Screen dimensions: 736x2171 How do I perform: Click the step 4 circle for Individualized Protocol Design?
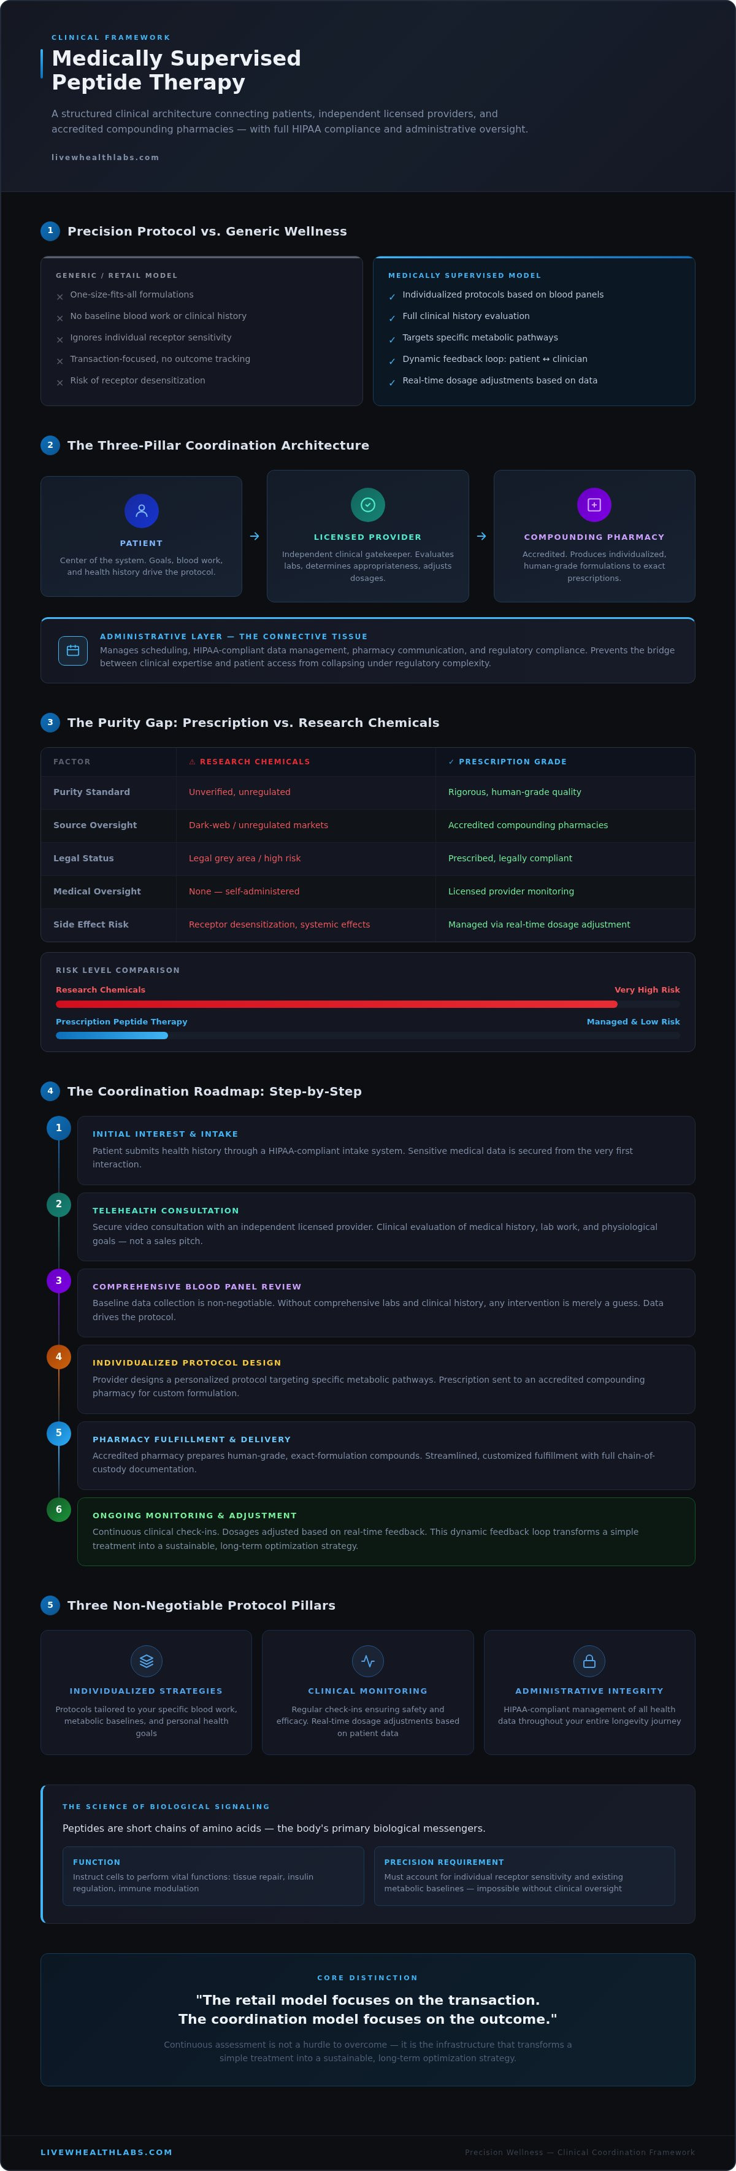pyautogui.click(x=59, y=1357)
